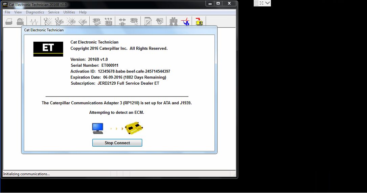Click the black ET logo image
367x193 pixels.
click(x=48, y=49)
